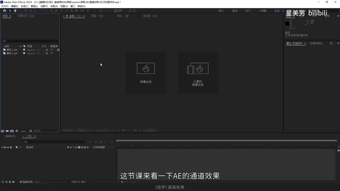
Task: Show hidden tabs beside 音频 overflow arrows
Action: [x=338, y=16]
